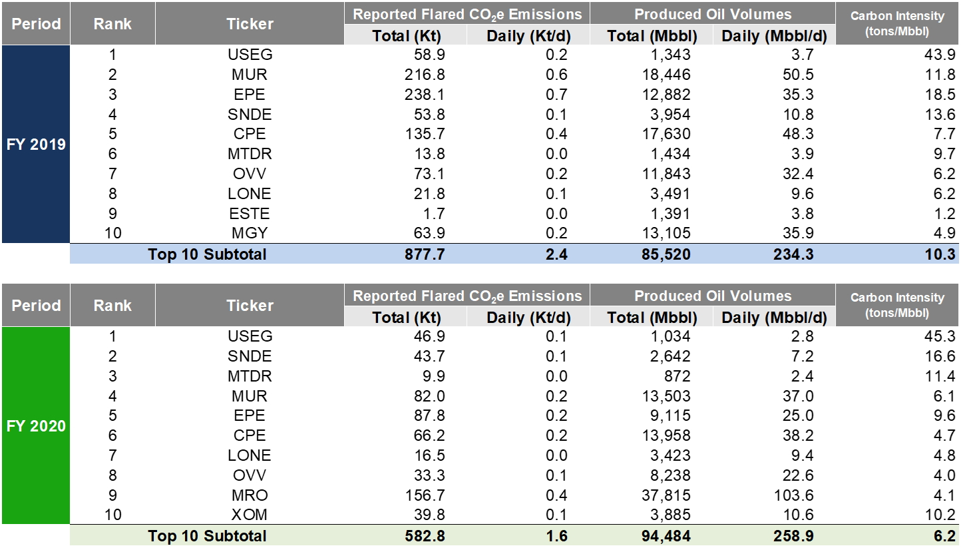
Task: Select the 18,446 total oil volume cell
Action: coord(668,75)
